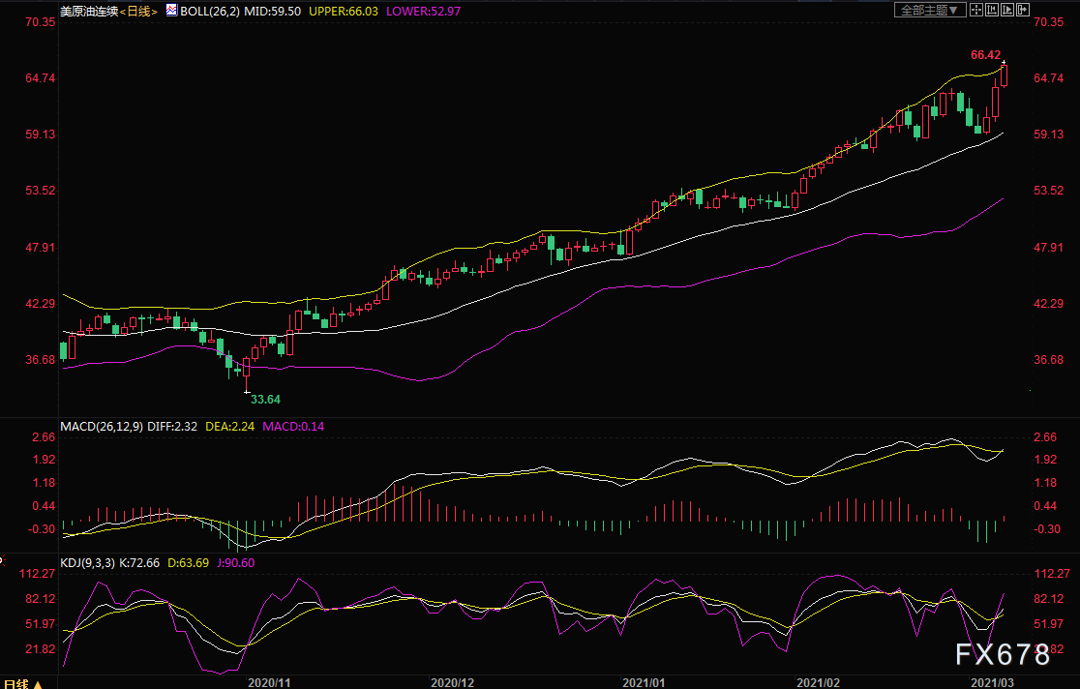Viewport: 1080px width, 689px height.
Task: Click the 2021/01 date marker on timeline
Action: [x=644, y=681]
